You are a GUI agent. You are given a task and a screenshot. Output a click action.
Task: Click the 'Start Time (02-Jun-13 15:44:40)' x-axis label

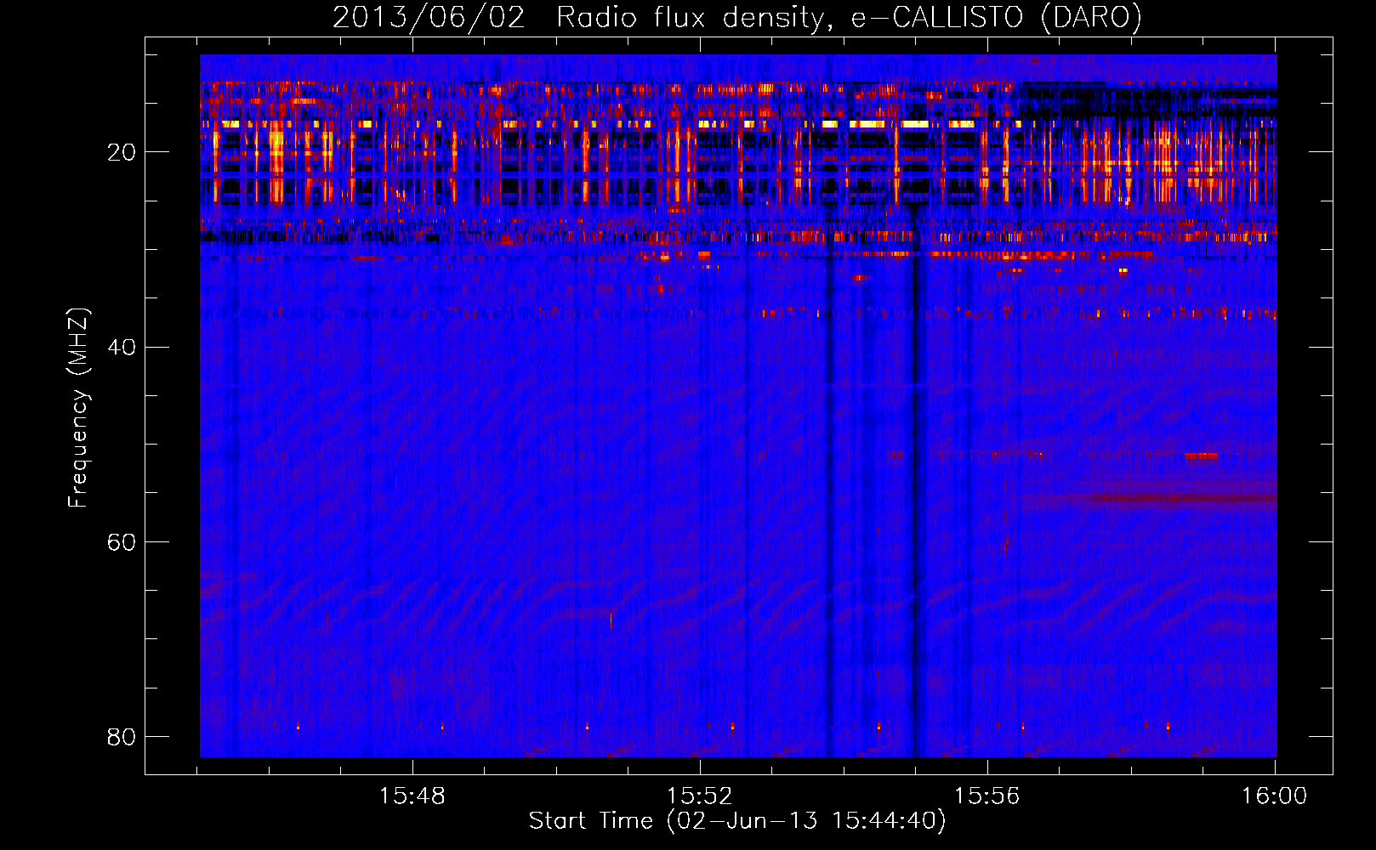click(737, 821)
